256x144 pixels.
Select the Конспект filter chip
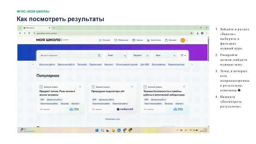[x=109, y=65]
